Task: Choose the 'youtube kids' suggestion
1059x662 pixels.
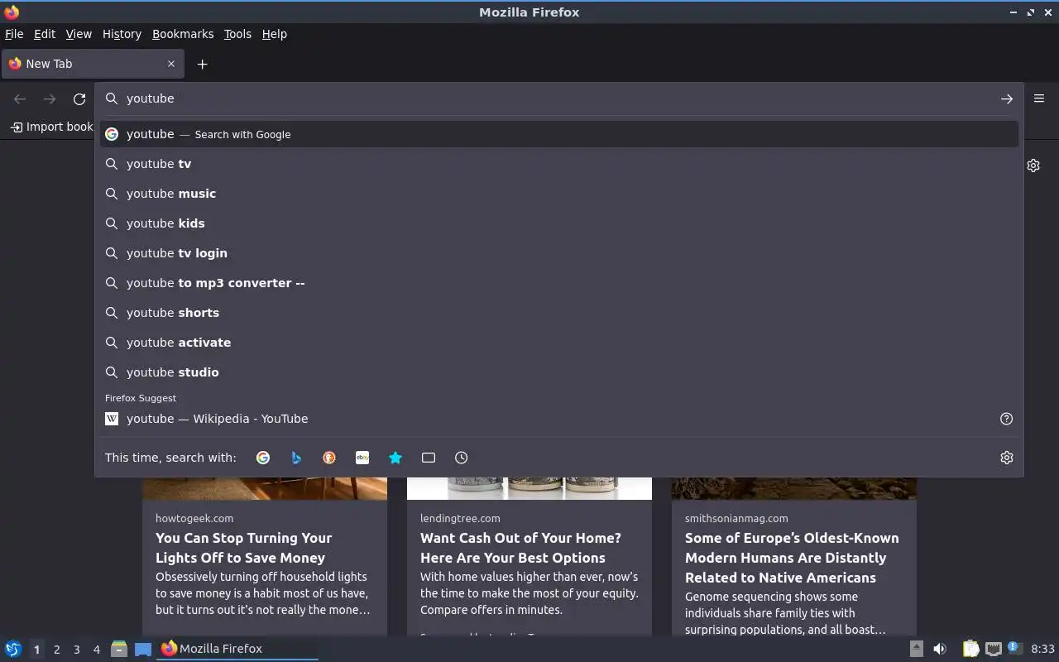Action: click(x=559, y=223)
